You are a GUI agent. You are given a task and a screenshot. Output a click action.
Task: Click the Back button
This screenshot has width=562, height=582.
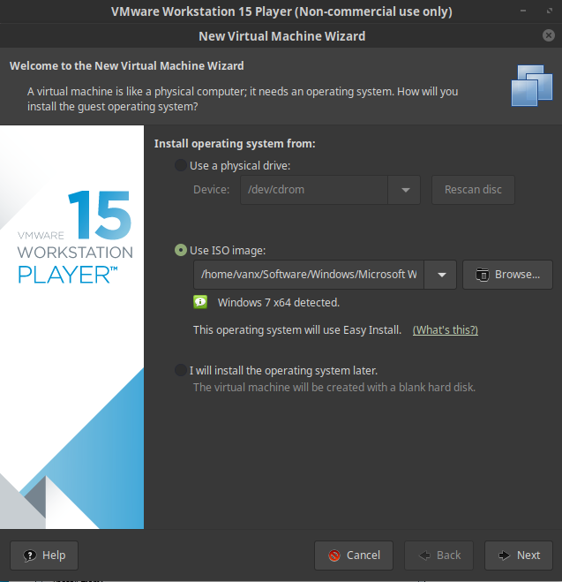(x=438, y=556)
